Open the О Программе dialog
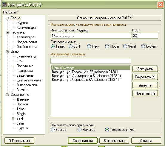Viewport: 165px width, 147px height. click(19, 141)
